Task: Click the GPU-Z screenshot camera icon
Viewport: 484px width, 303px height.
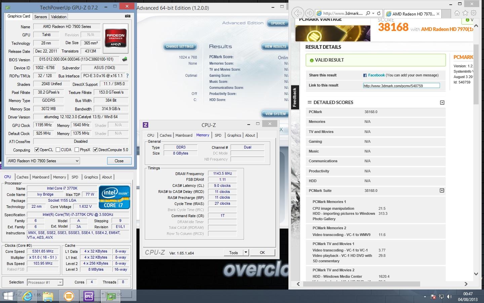Action: [128, 16]
